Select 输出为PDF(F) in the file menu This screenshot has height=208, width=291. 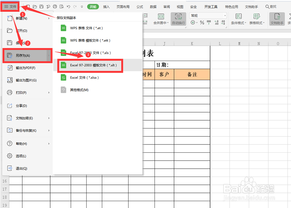point(27,68)
